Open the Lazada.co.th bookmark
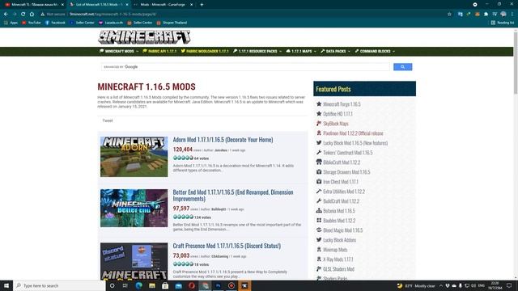Viewport: 518px width, 291px height. pyautogui.click(x=111, y=23)
